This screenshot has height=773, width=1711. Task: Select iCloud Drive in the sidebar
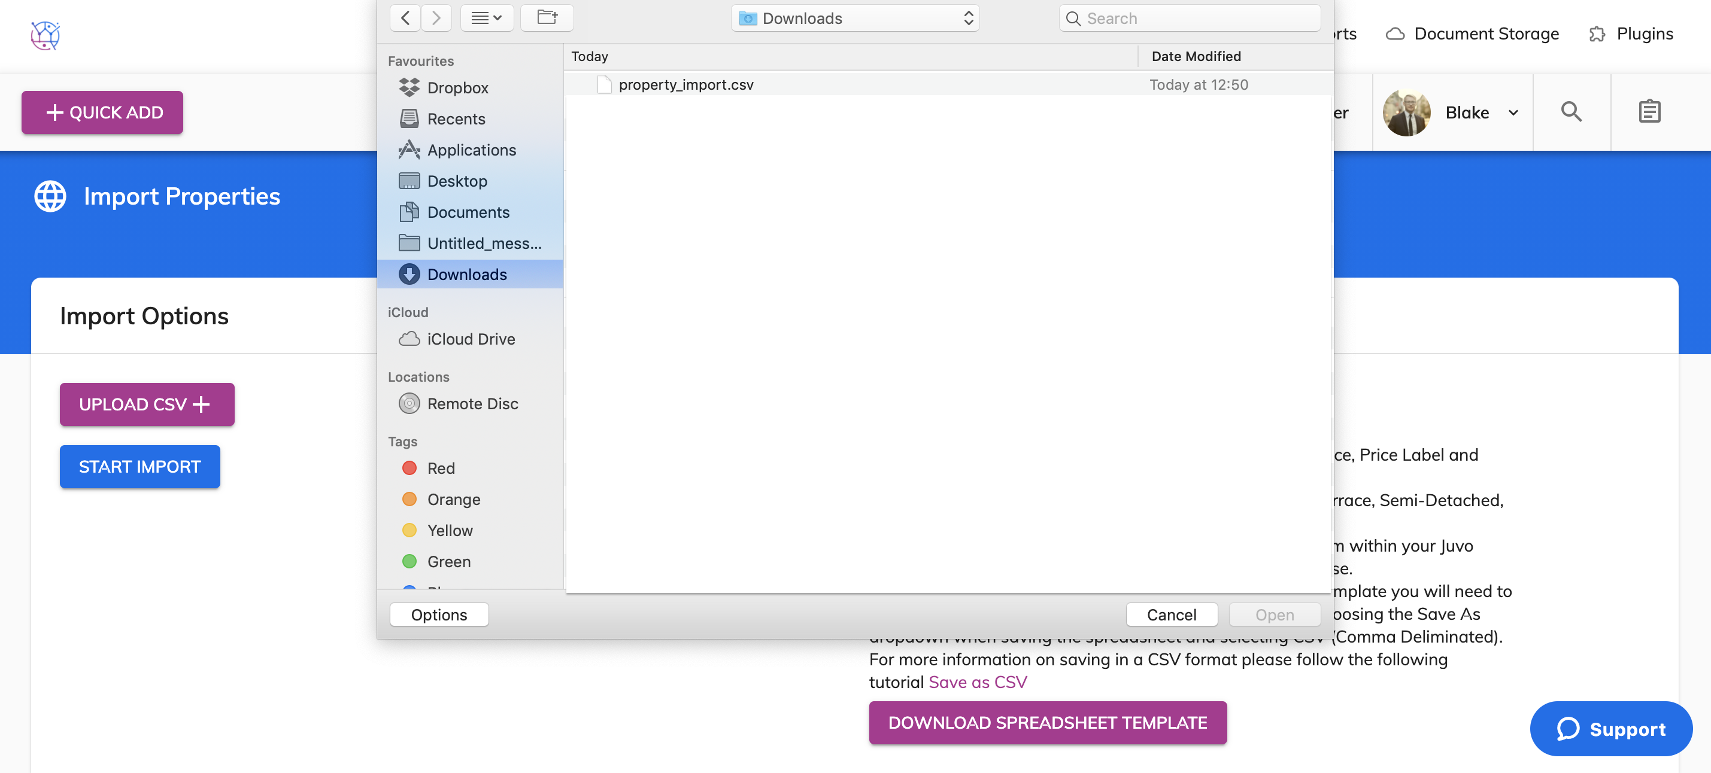(471, 339)
